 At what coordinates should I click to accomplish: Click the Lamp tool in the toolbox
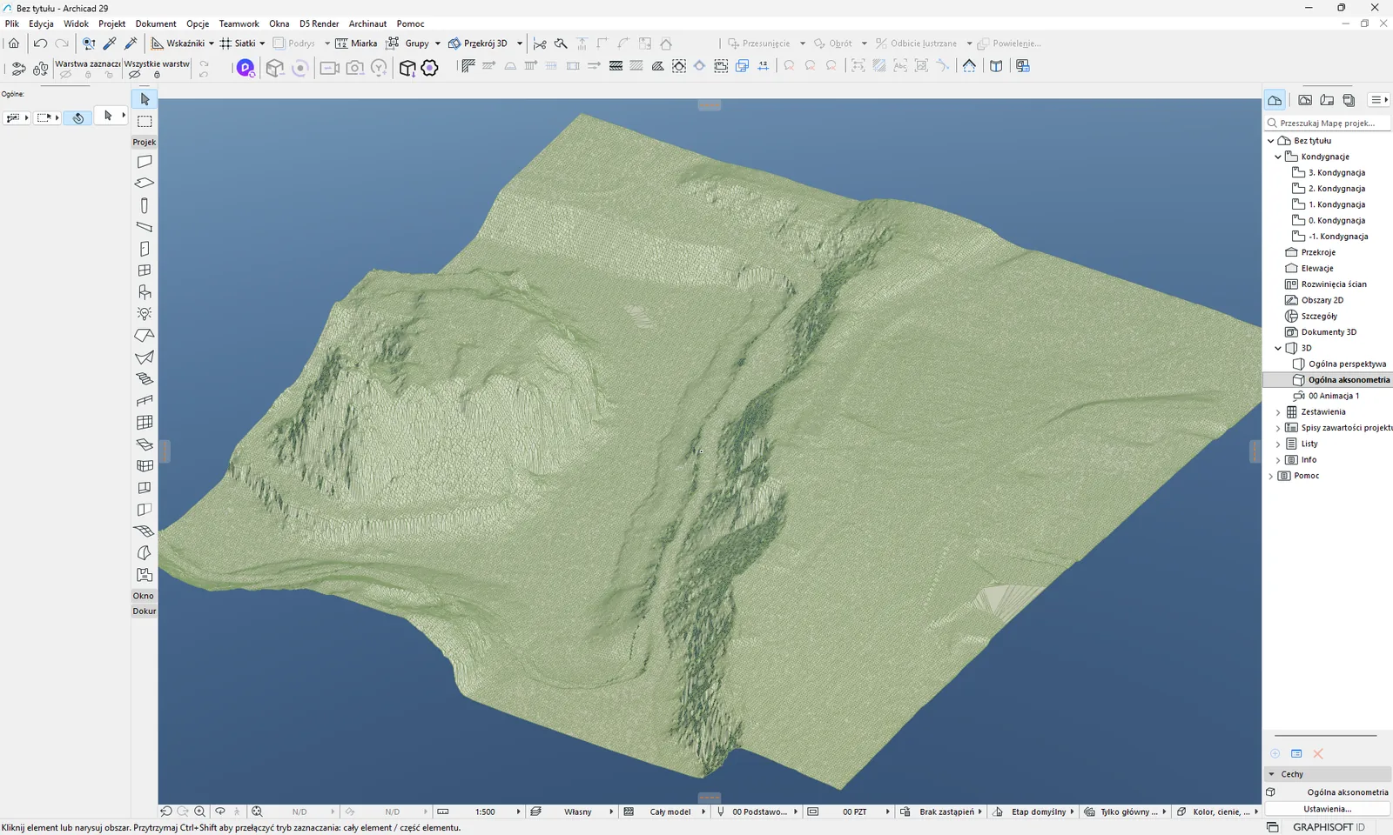point(145,314)
